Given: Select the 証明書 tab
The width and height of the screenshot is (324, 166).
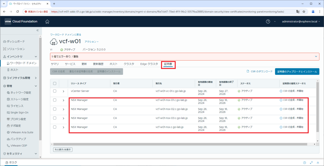Looking at the screenshot, I should tap(168, 64).
